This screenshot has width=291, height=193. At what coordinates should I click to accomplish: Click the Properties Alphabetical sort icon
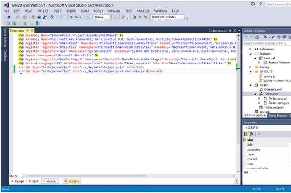[x=252, y=134]
